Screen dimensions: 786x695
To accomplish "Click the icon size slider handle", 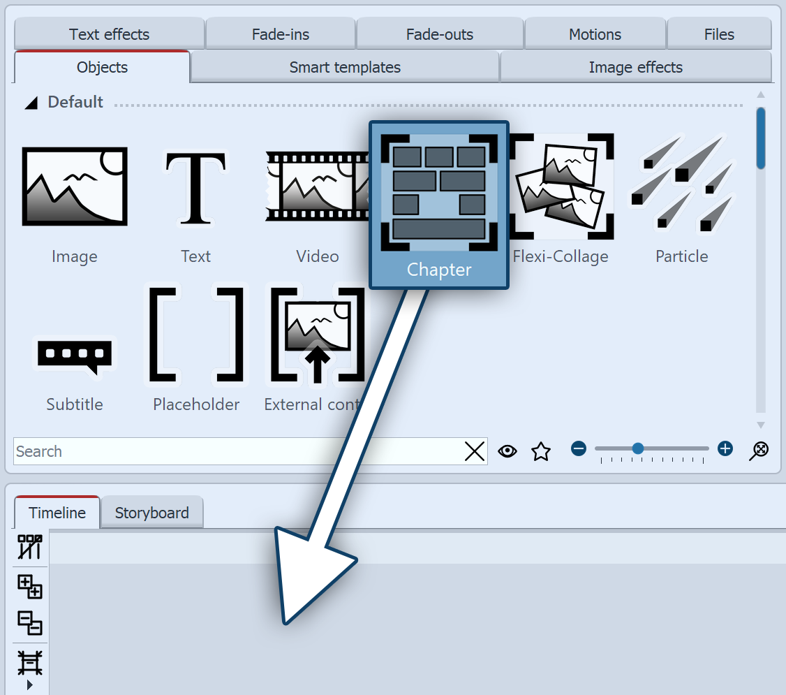I will (x=637, y=448).
